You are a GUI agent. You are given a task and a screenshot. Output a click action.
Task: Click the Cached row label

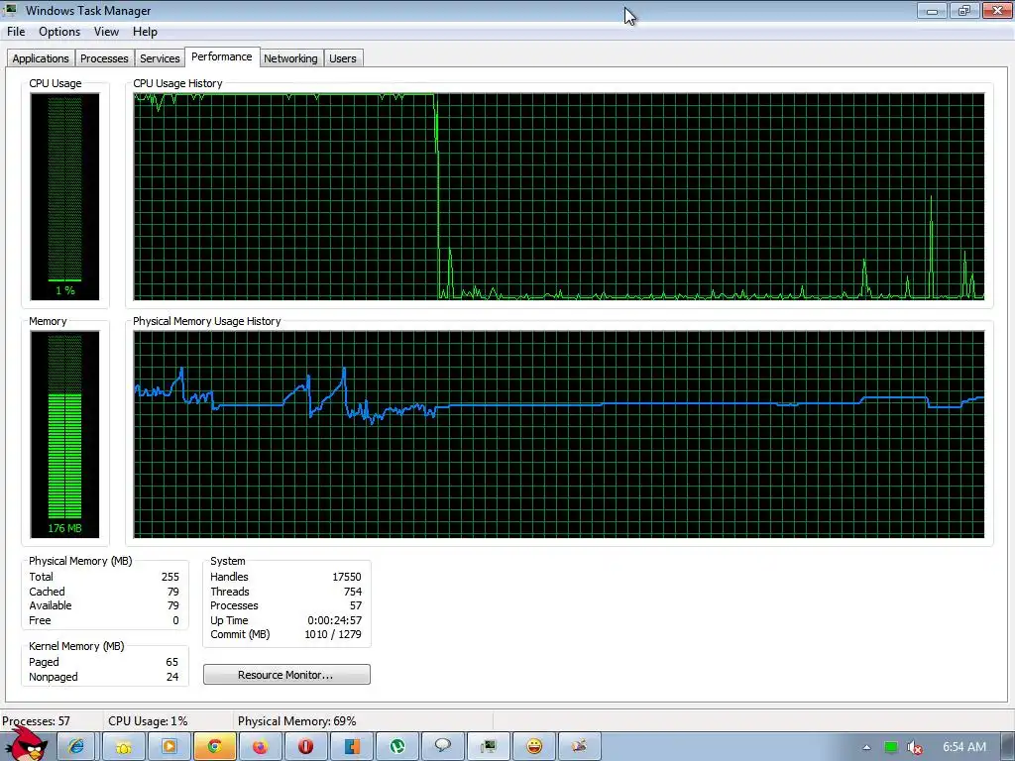47,592
